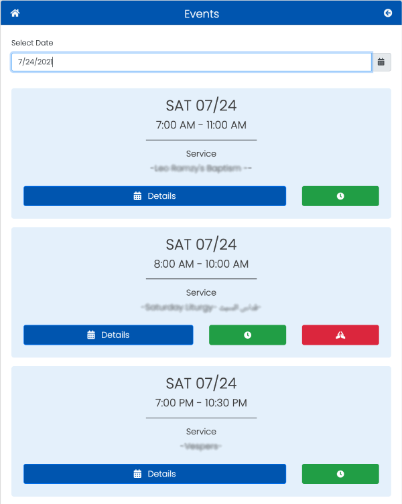Click the Select Date label
The width and height of the screenshot is (402, 504).
coord(32,43)
